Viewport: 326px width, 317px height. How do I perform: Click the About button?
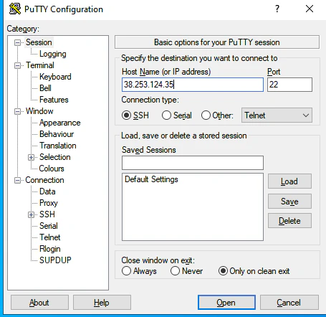click(x=39, y=303)
